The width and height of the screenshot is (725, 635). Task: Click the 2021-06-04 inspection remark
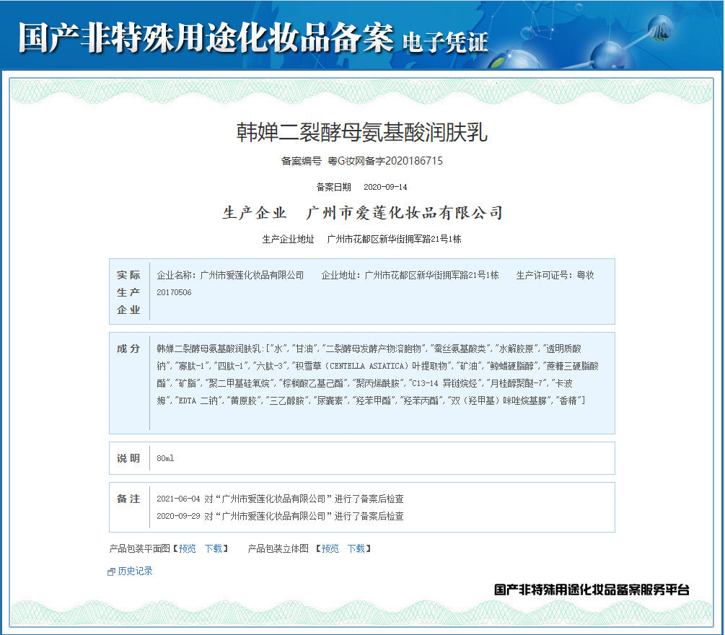280,499
